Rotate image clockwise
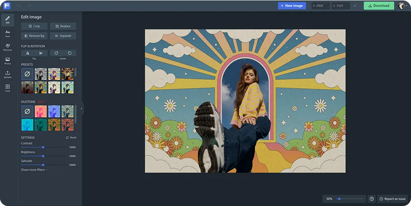411x206 pixels. tap(56, 53)
